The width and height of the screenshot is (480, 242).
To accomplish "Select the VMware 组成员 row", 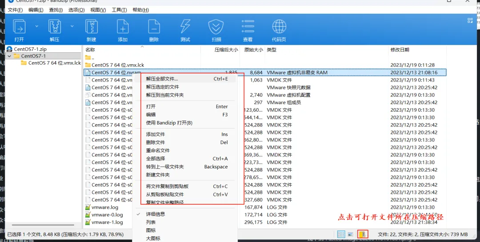I will 265,102.
